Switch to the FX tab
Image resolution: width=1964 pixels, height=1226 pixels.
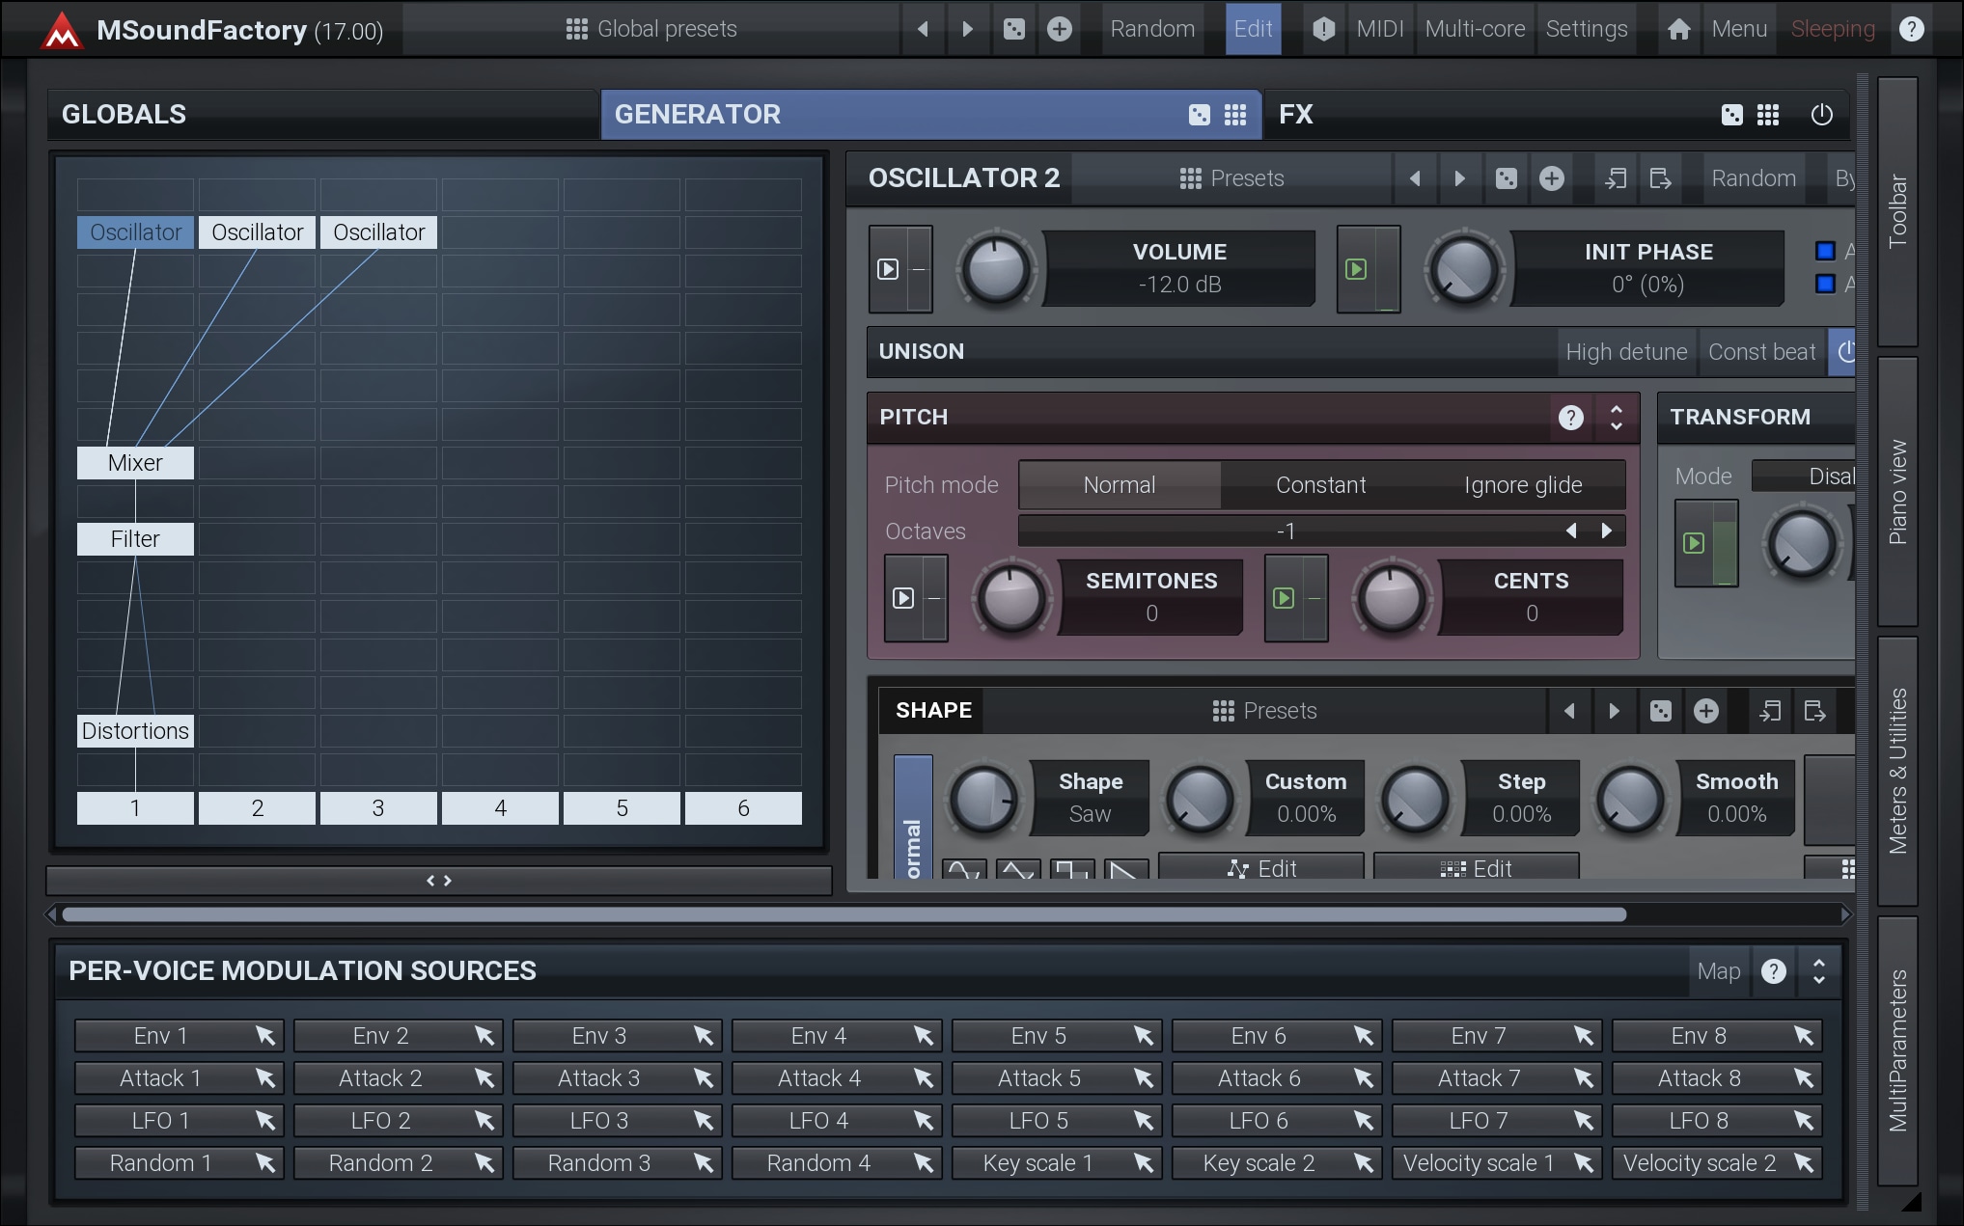(1296, 115)
